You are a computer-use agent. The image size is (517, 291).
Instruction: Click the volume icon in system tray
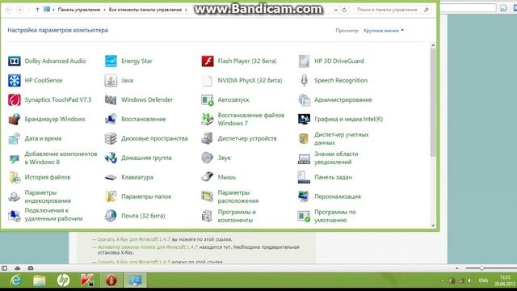tap(469, 280)
